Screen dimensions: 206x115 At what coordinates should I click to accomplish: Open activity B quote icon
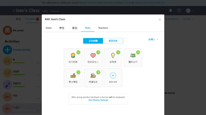click(8, 61)
